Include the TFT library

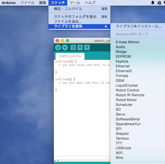[138, 143]
